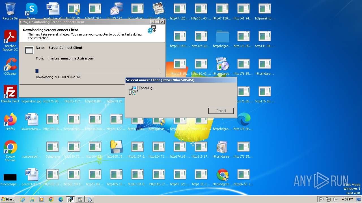
Task: Select the httpsmail.sc... desktop icon
Action: pos(265,11)
